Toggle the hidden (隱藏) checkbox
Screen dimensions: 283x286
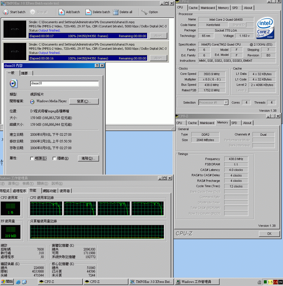[54, 159]
